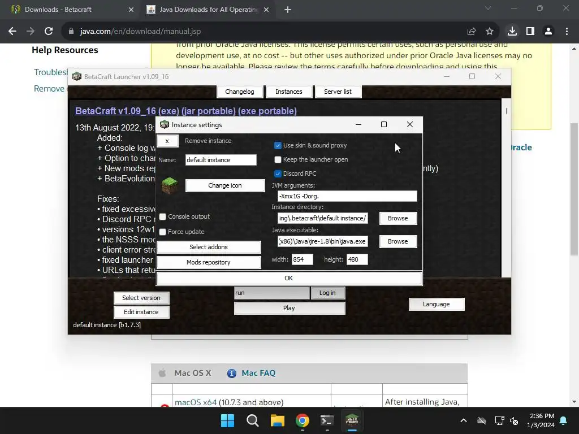Close the Downloads - Betacraft tab
This screenshot has width=579, height=434.
pos(131,10)
